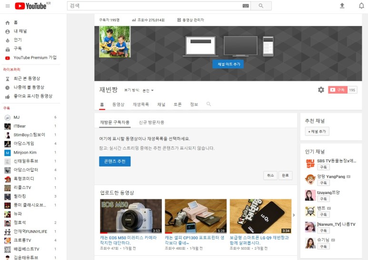
Task: Click the upload video icon
Action: [x=342, y=6]
